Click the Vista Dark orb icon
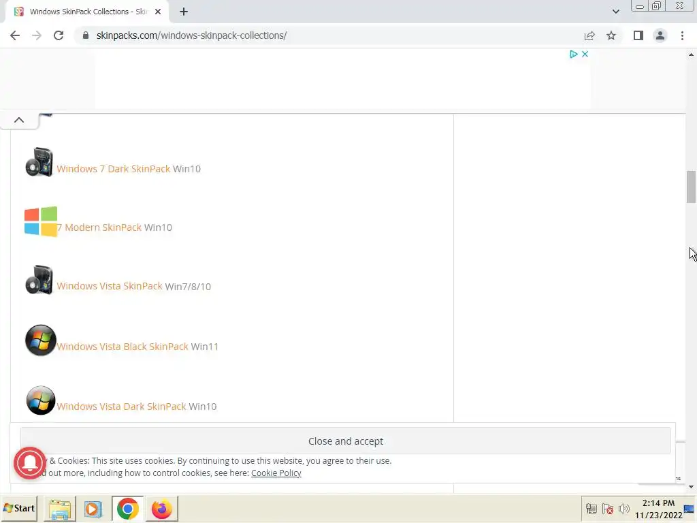The width and height of the screenshot is (697, 523). 40,400
